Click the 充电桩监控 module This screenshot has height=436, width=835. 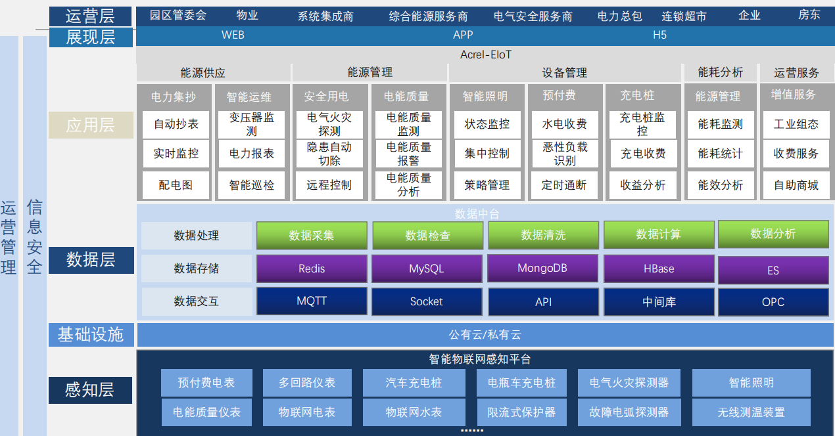642,124
